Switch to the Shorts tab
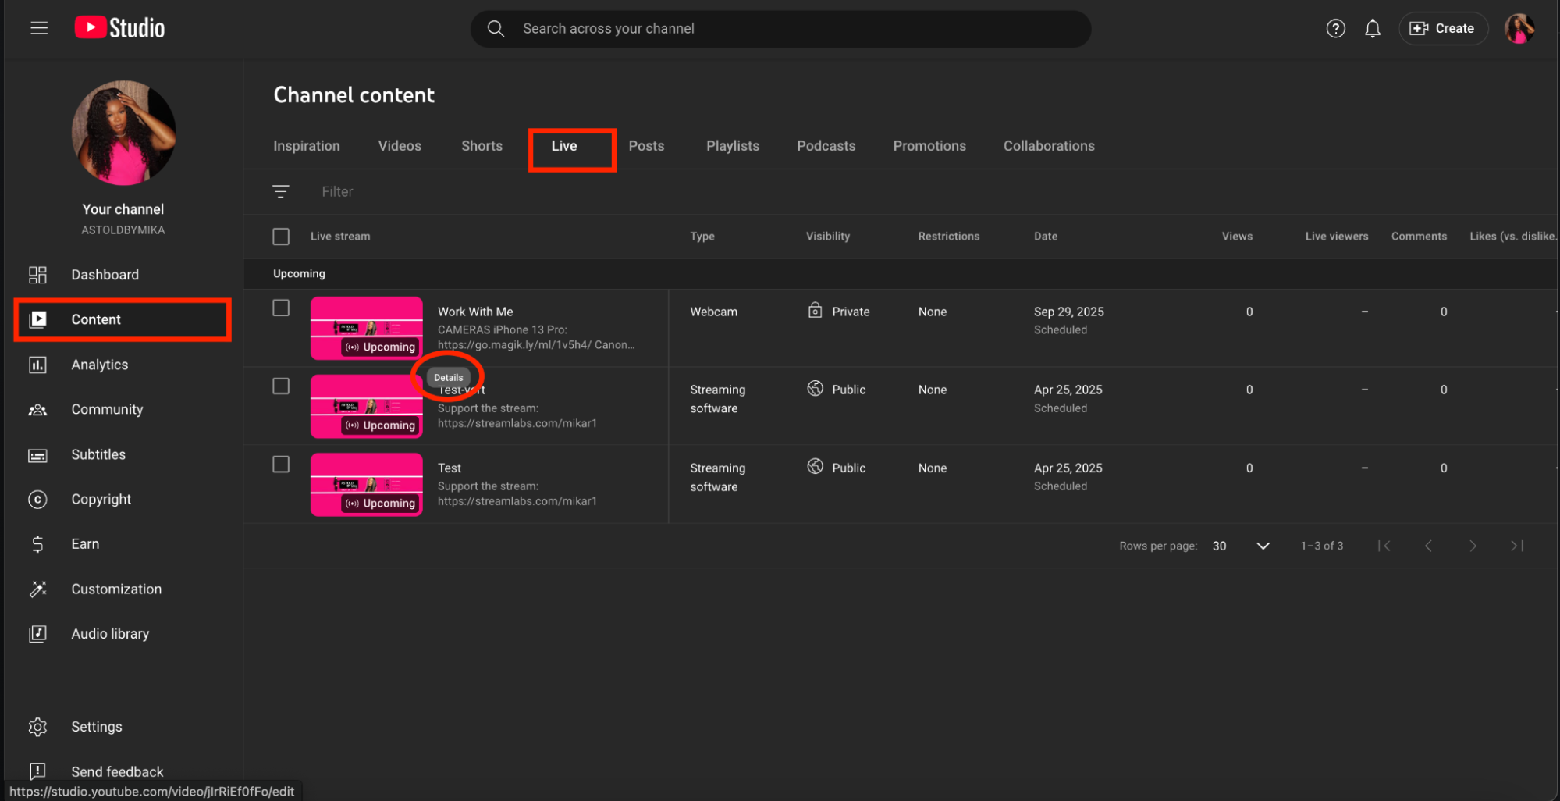Image resolution: width=1560 pixels, height=801 pixels. click(x=482, y=146)
